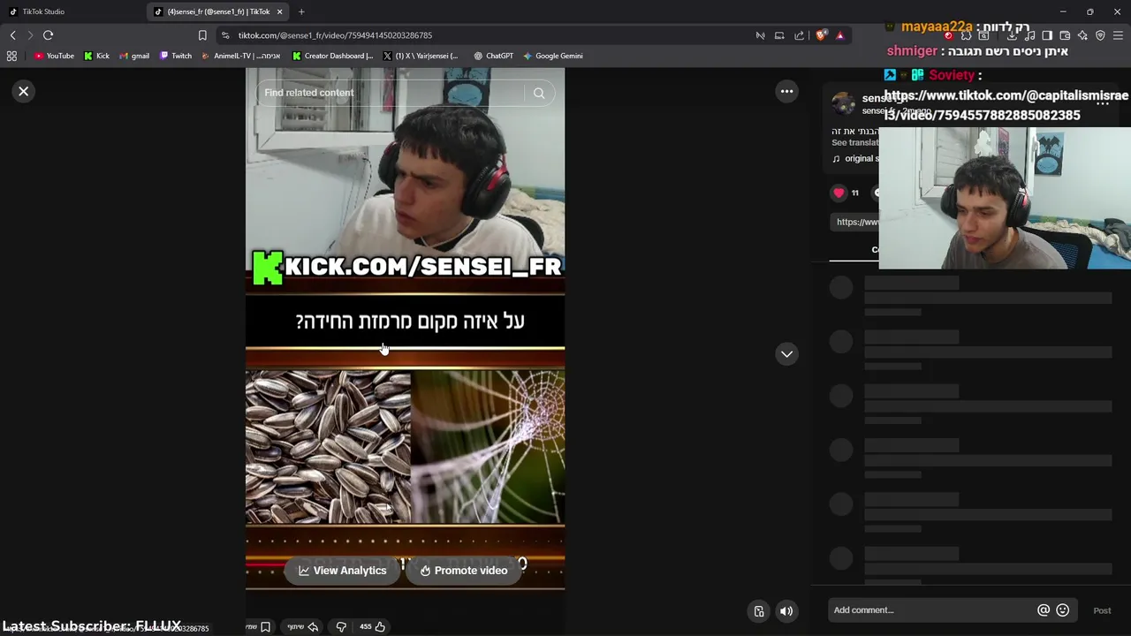
Task: Close the TikTok video viewer with X
Action: tap(24, 91)
